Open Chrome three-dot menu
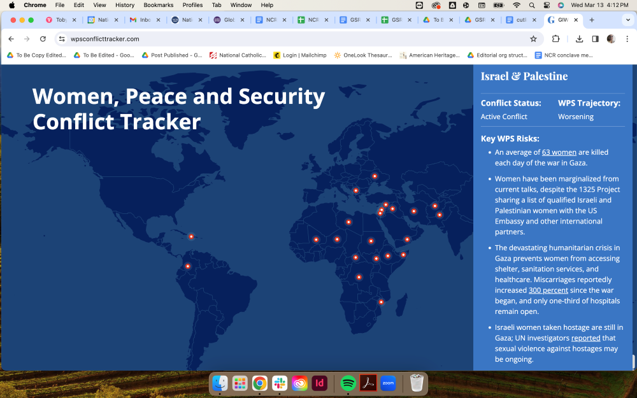The image size is (637, 398). [627, 39]
